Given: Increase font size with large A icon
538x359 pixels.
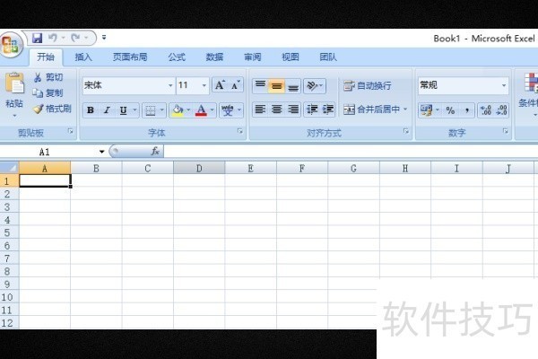Looking at the screenshot, I should (220, 85).
